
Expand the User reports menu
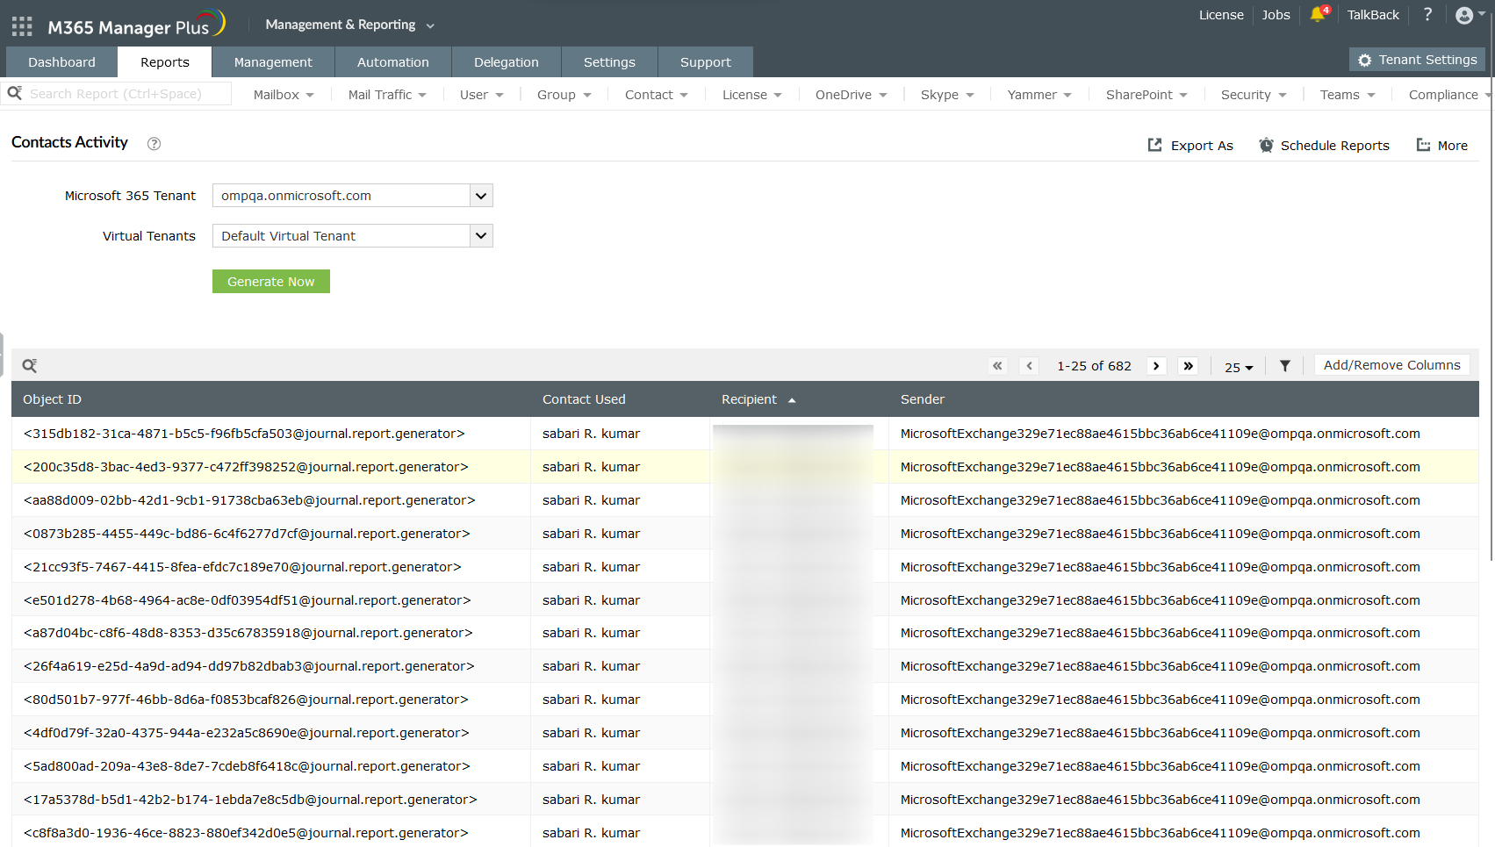(x=482, y=95)
